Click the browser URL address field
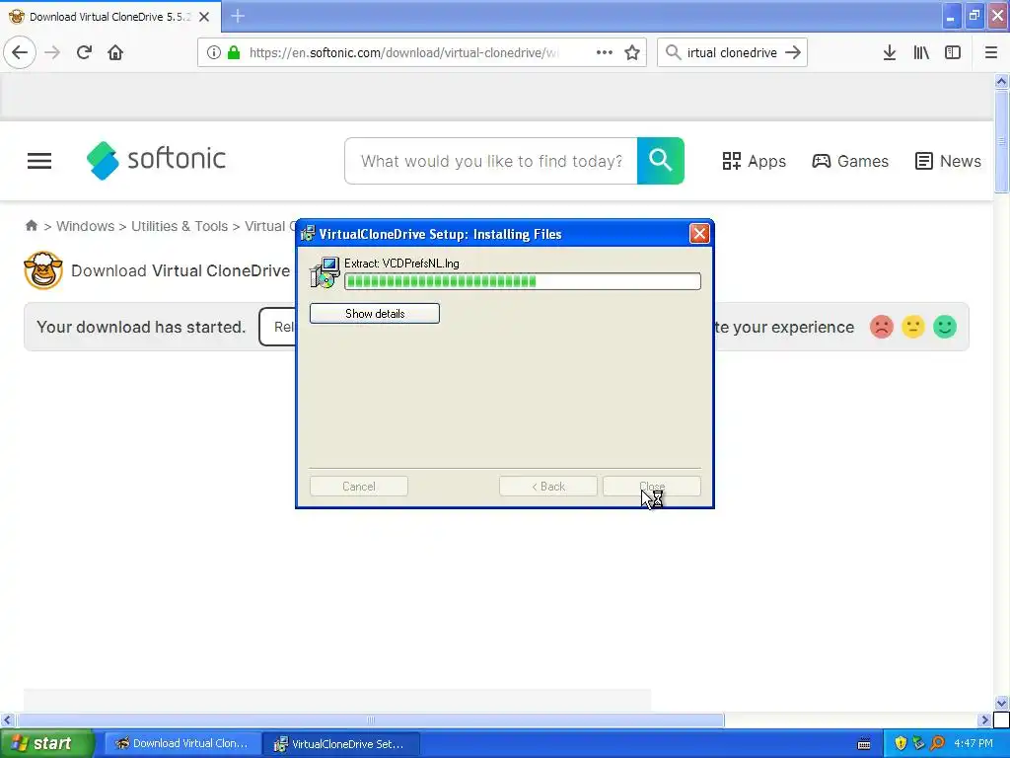Image resolution: width=1010 pixels, height=758 pixels. pos(403,52)
